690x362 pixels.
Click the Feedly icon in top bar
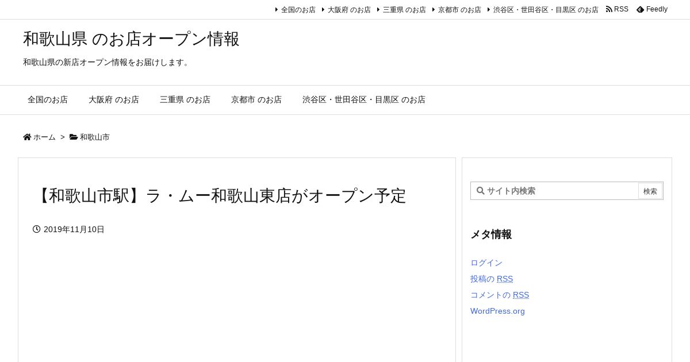pos(640,9)
